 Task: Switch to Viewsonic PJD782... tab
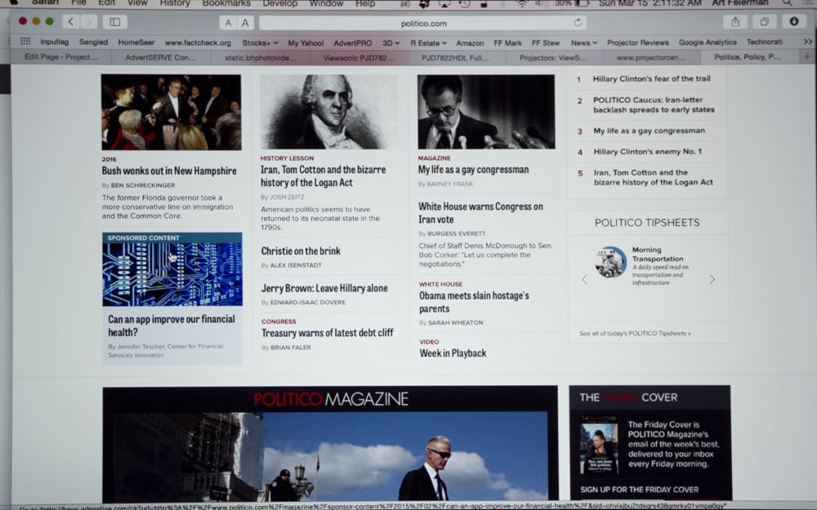point(359,57)
